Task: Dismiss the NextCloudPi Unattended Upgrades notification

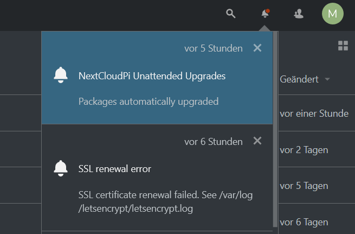Action: point(257,48)
